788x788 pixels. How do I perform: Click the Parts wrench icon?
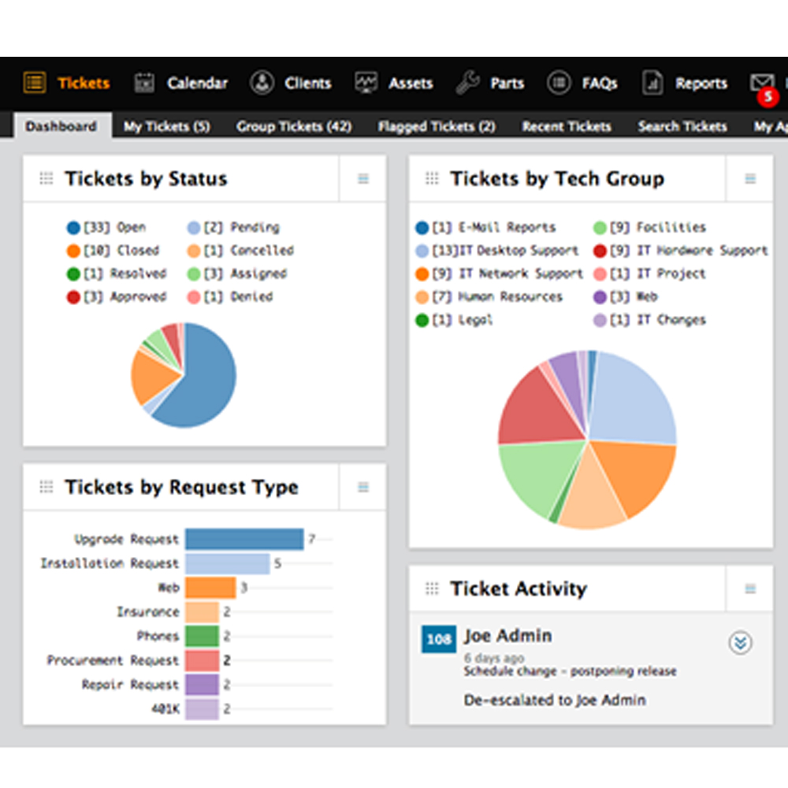468,83
